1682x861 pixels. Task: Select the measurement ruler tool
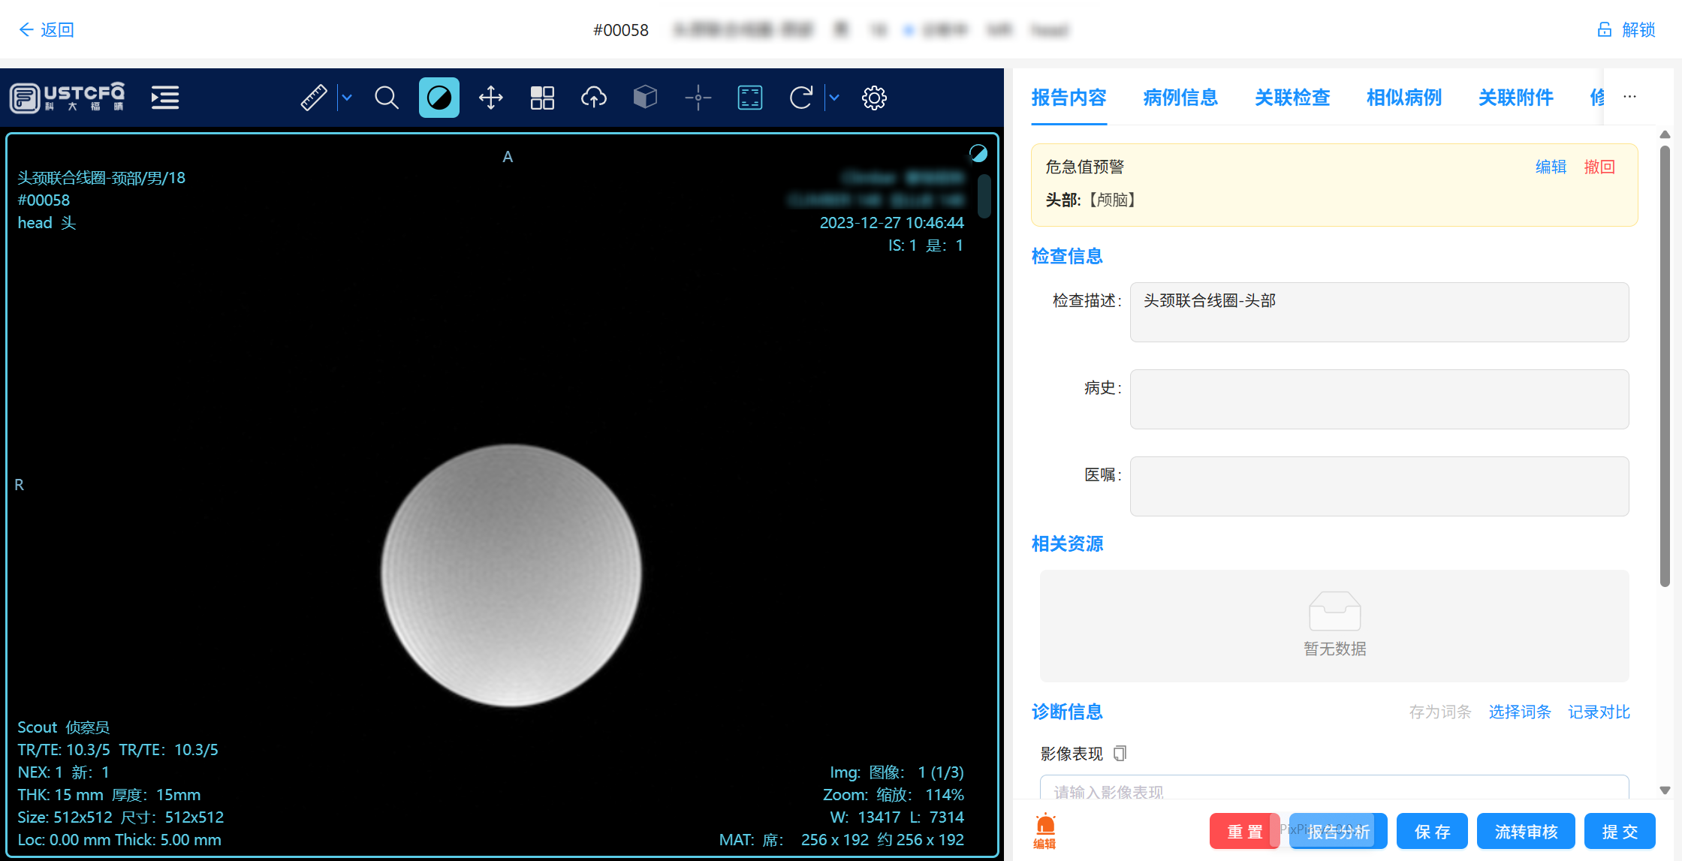(314, 98)
